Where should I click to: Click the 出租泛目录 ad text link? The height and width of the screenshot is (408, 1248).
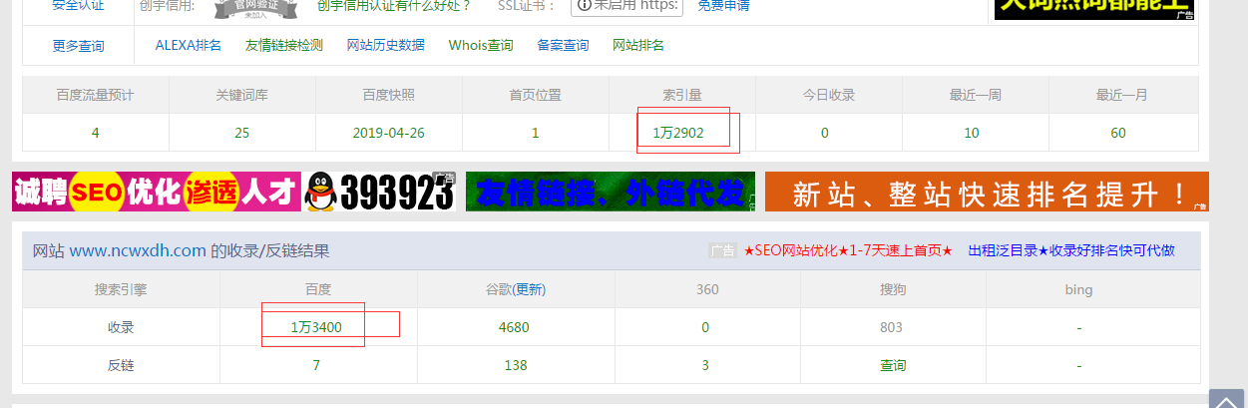(1071, 251)
